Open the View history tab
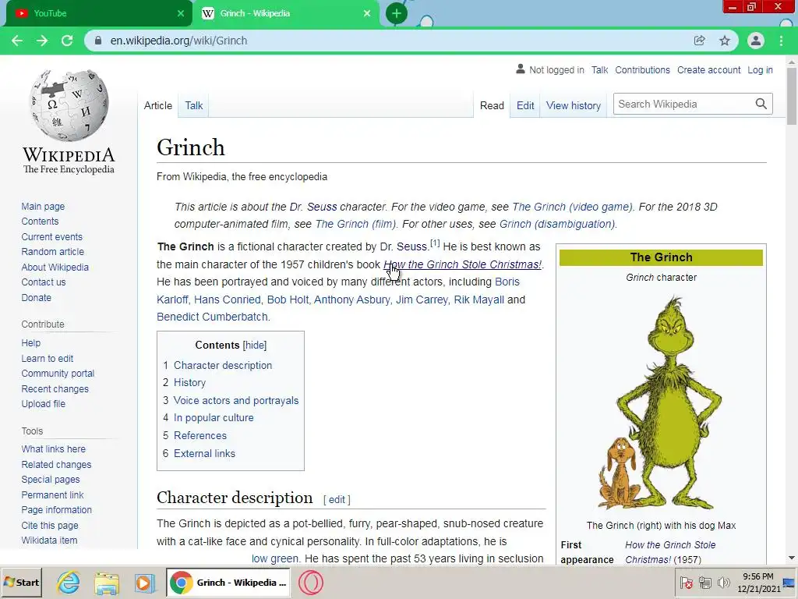 [x=574, y=105]
